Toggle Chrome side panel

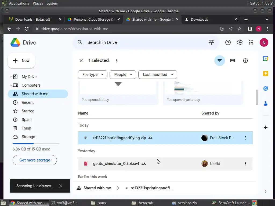(x=250, y=29)
